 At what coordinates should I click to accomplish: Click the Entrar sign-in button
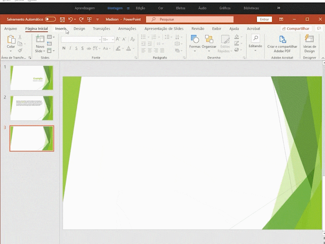[x=264, y=19]
